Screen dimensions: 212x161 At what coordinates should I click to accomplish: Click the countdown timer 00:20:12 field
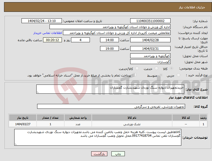click(52, 40)
